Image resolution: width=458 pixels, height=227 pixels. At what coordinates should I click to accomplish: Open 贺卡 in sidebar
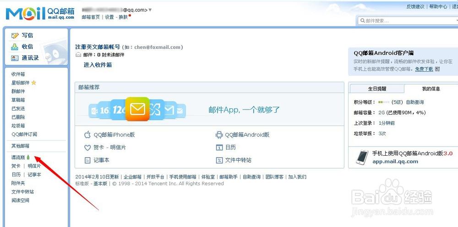[16, 166]
